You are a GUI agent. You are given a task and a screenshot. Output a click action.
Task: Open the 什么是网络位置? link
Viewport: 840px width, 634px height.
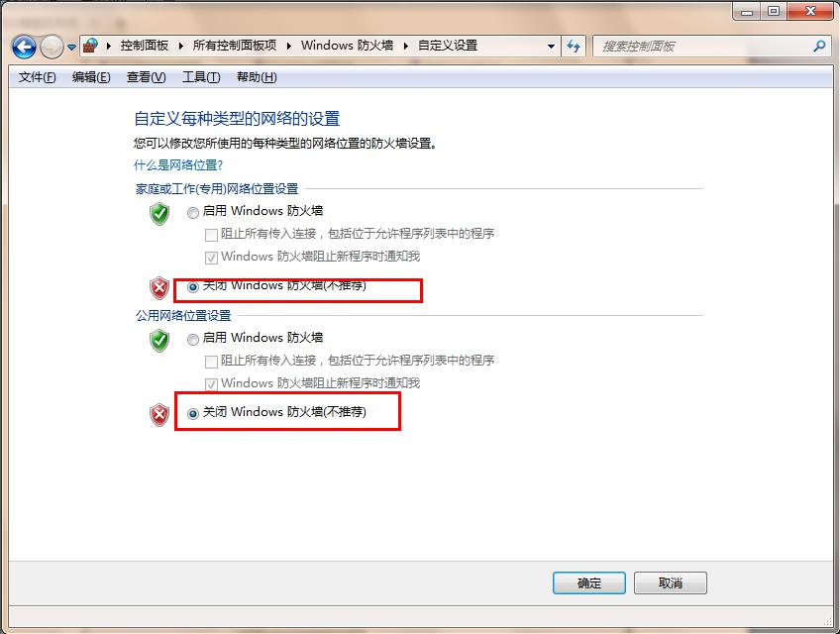(178, 165)
